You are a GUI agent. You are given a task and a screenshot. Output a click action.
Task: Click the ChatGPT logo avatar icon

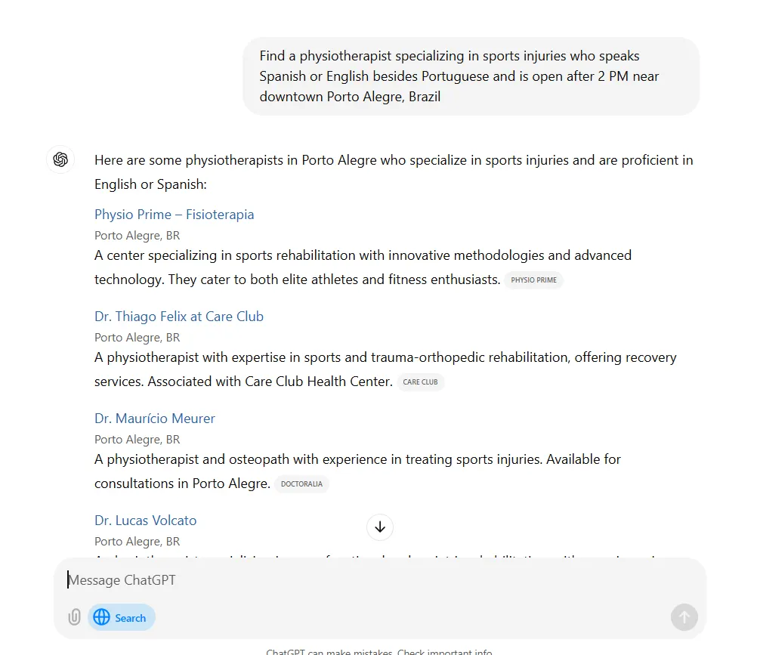coord(61,160)
